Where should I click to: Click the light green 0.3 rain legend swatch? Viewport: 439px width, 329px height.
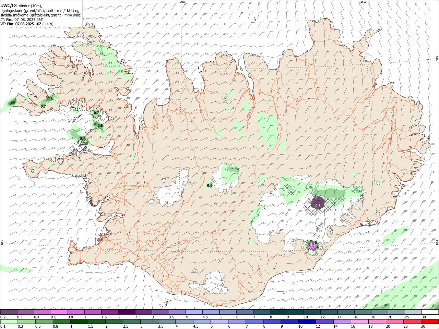click(26, 321)
